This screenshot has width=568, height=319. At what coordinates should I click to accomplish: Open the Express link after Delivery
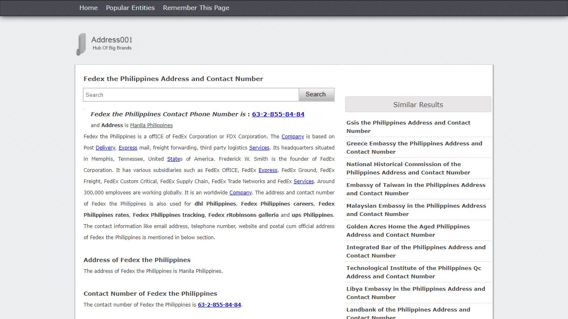click(x=128, y=148)
